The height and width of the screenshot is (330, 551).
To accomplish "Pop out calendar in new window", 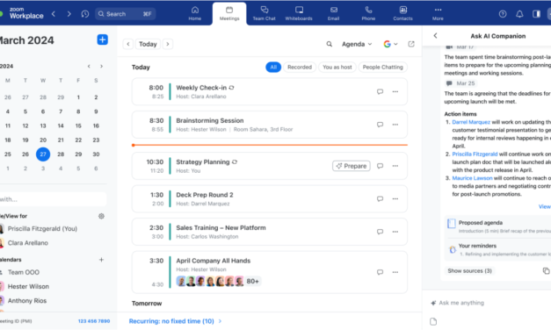I will 411,44.
